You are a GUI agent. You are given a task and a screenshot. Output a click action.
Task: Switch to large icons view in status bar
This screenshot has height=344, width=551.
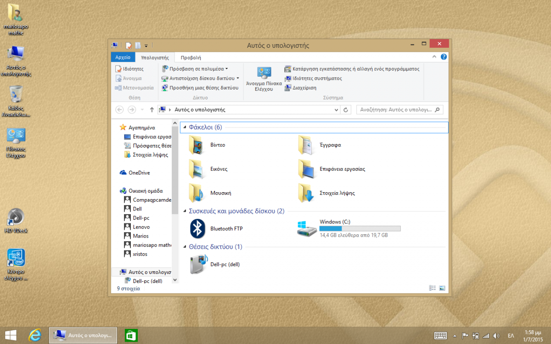[442, 288]
